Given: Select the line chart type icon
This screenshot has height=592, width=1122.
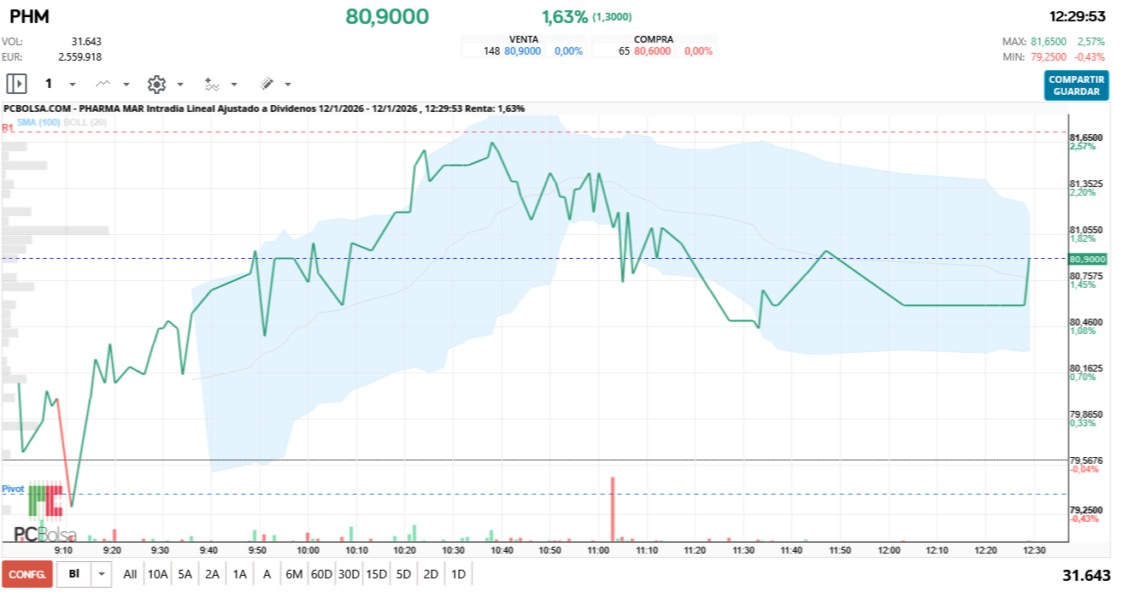Looking at the screenshot, I should [103, 84].
